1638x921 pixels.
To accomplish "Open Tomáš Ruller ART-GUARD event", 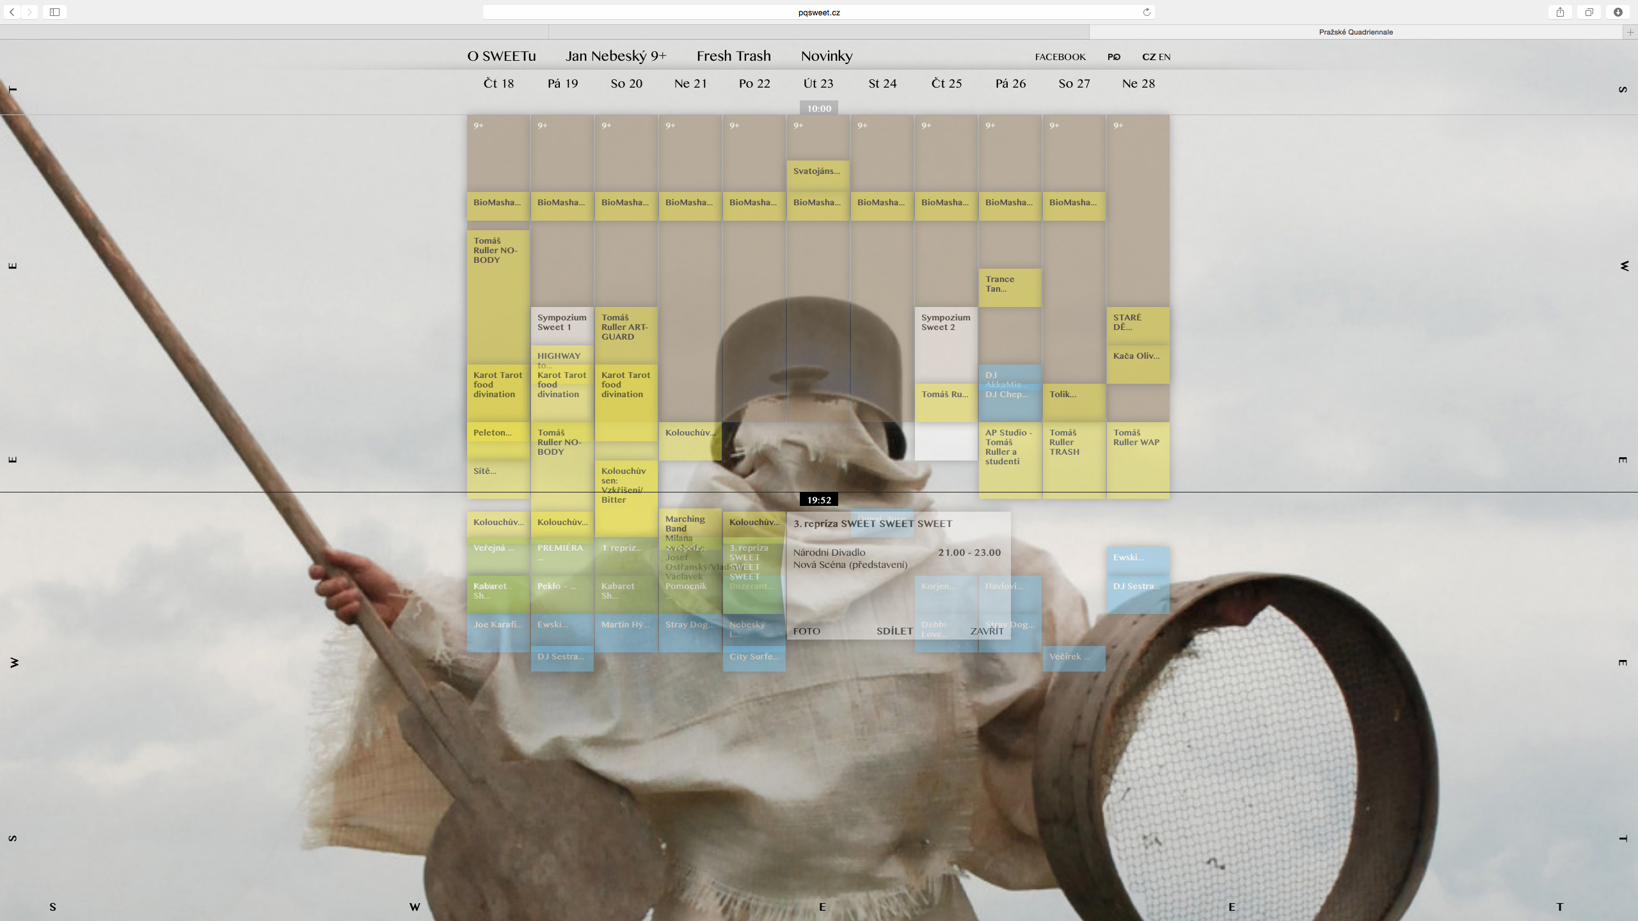I will pos(626,336).
